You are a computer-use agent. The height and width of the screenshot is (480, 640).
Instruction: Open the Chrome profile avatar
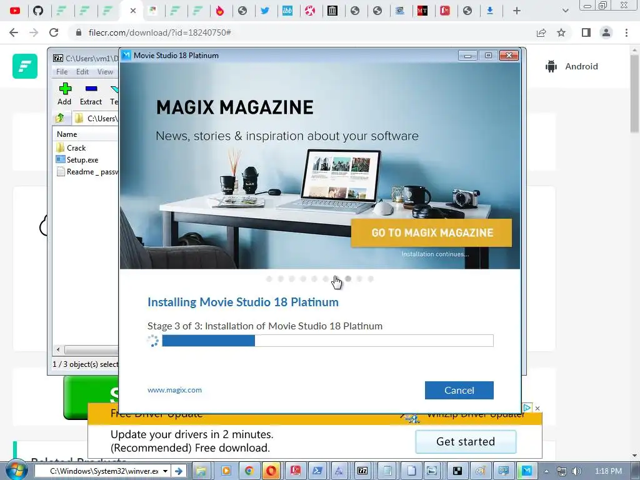606,32
